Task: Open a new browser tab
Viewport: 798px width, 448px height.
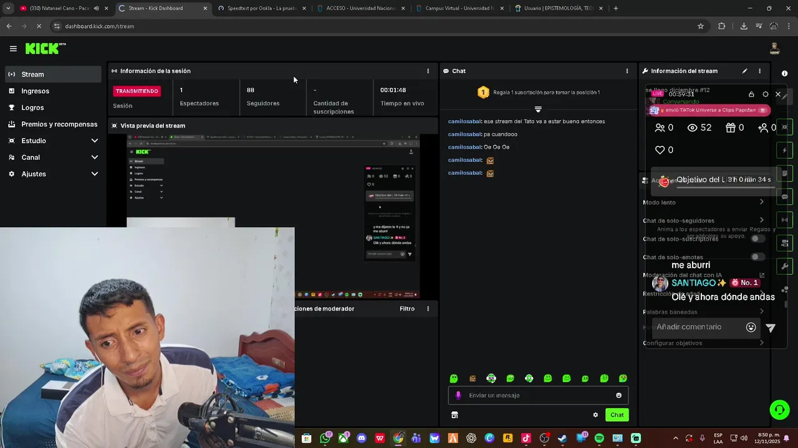Action: click(x=616, y=8)
